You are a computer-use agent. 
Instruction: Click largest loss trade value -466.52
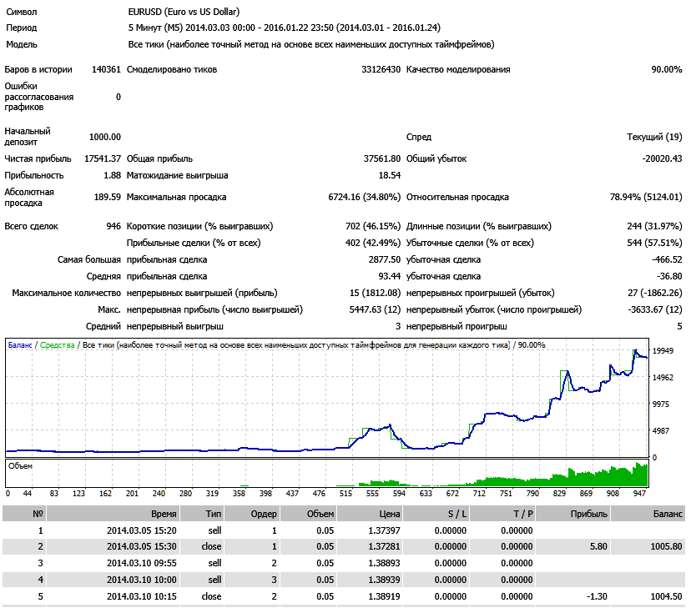667,260
